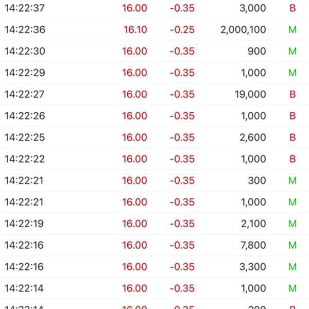Click the 2,600 volume value

coord(253,138)
